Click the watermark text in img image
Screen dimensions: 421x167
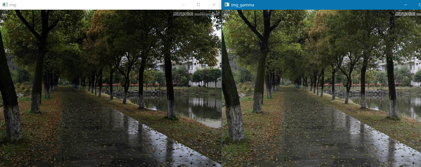[196, 14]
